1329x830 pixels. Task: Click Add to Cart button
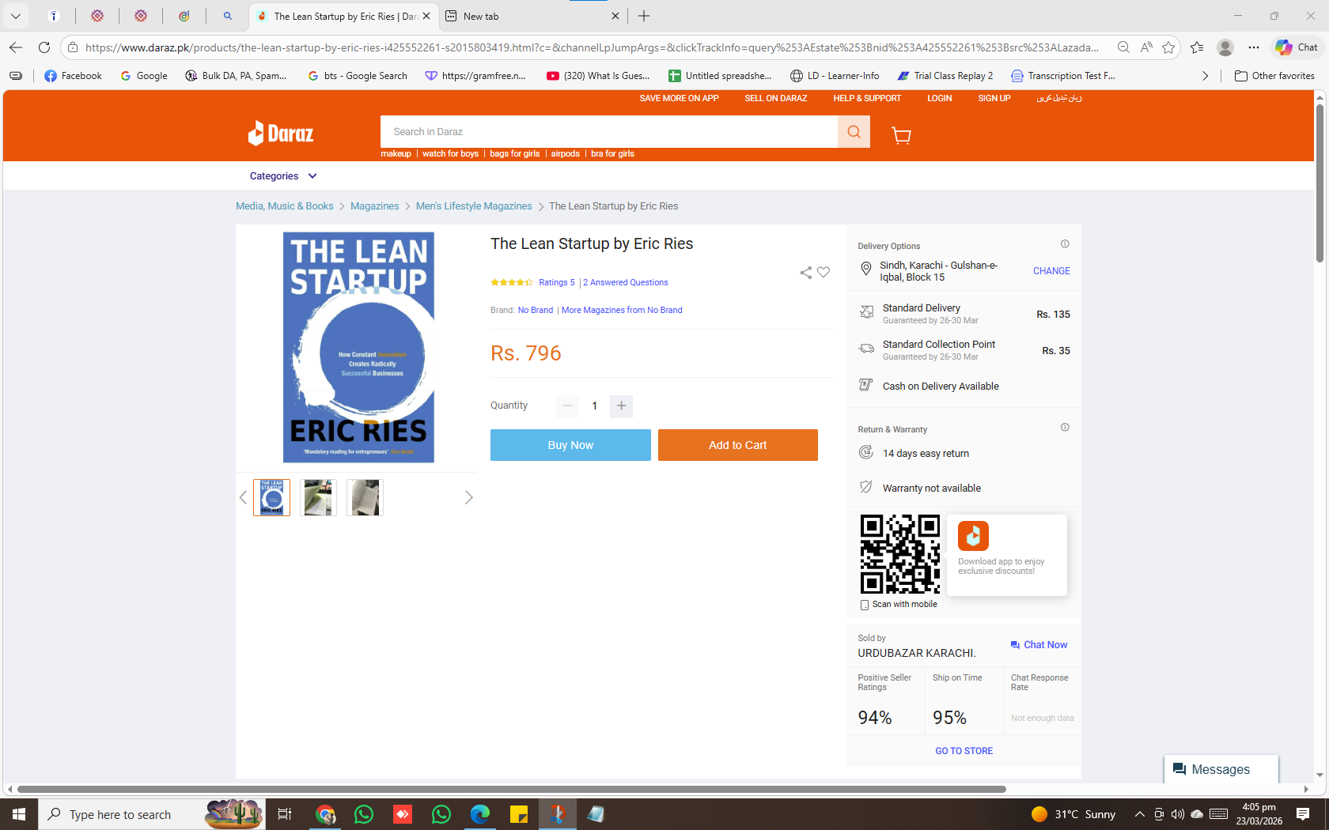coord(738,445)
